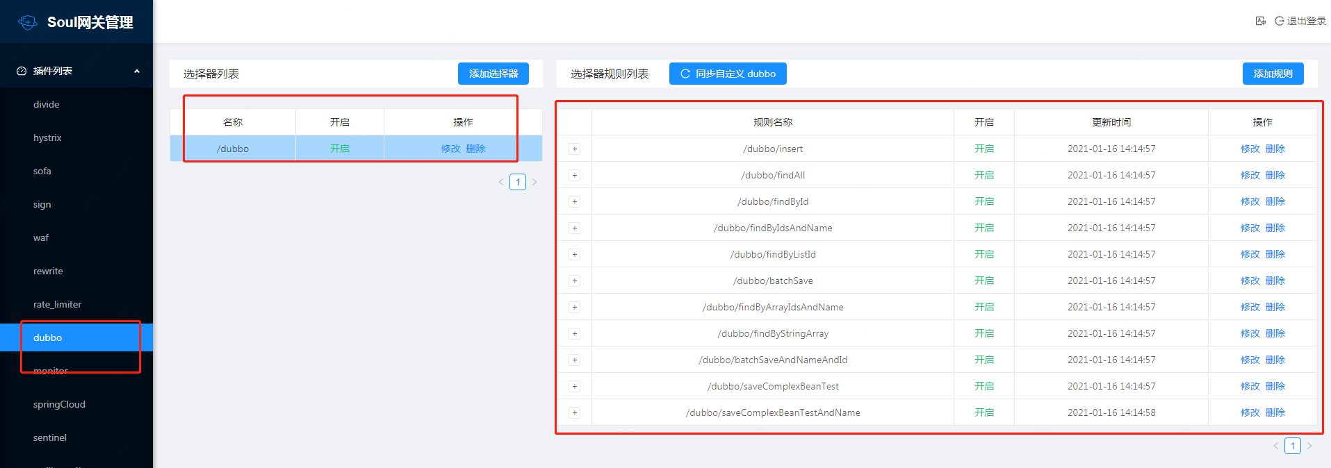This screenshot has height=468, width=1331.
Task: Click 修改 for the /dubbo/findAll rule
Action: coord(1250,175)
